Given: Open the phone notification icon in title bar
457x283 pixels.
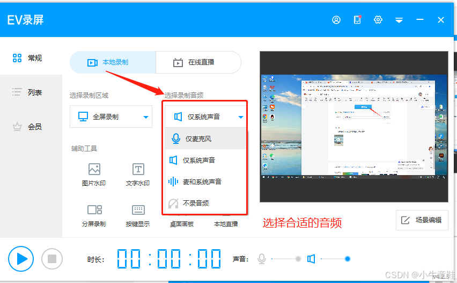Looking at the screenshot, I should (357, 19).
